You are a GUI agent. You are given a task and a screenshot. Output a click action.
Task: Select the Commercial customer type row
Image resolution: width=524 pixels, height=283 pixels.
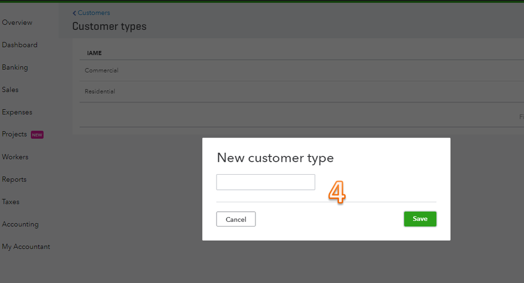click(x=102, y=71)
